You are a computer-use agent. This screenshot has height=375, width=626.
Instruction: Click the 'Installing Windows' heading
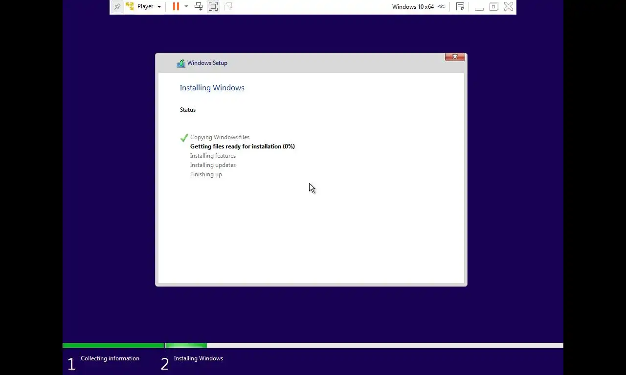[212, 88]
